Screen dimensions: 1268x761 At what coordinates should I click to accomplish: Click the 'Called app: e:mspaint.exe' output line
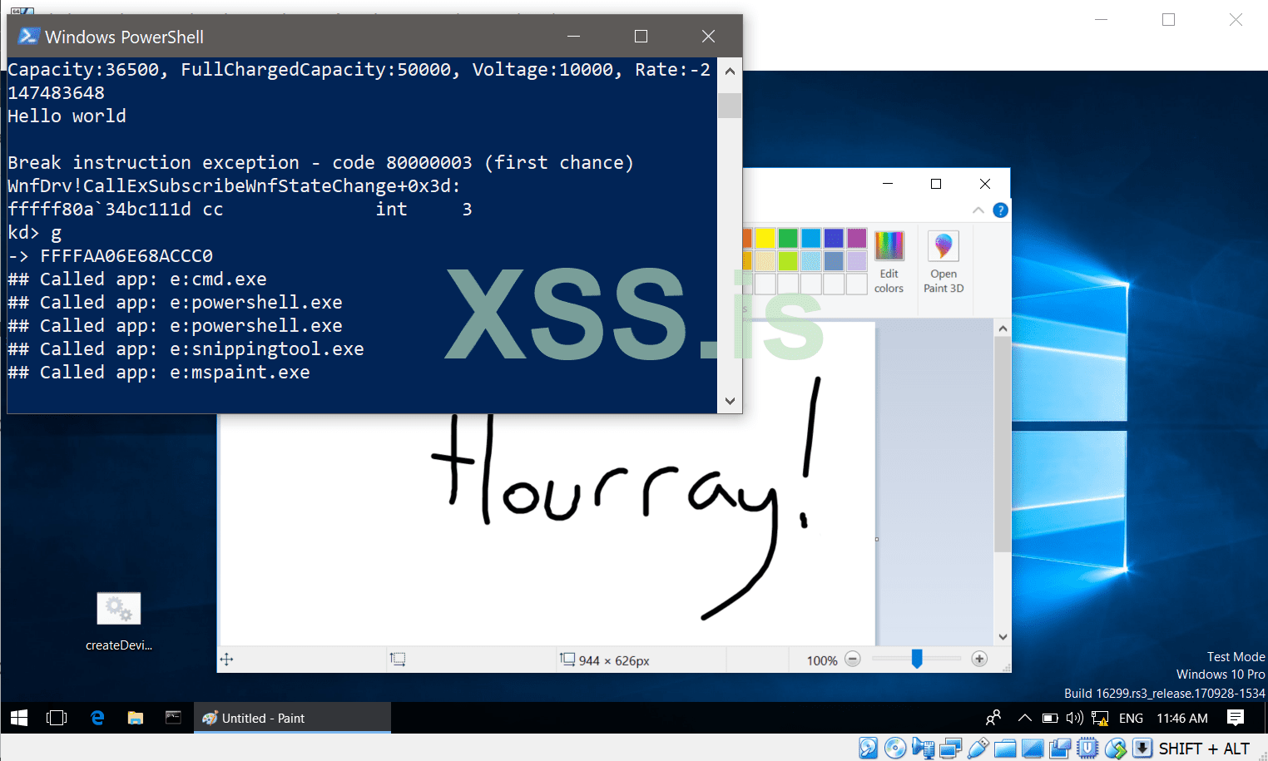tap(159, 373)
